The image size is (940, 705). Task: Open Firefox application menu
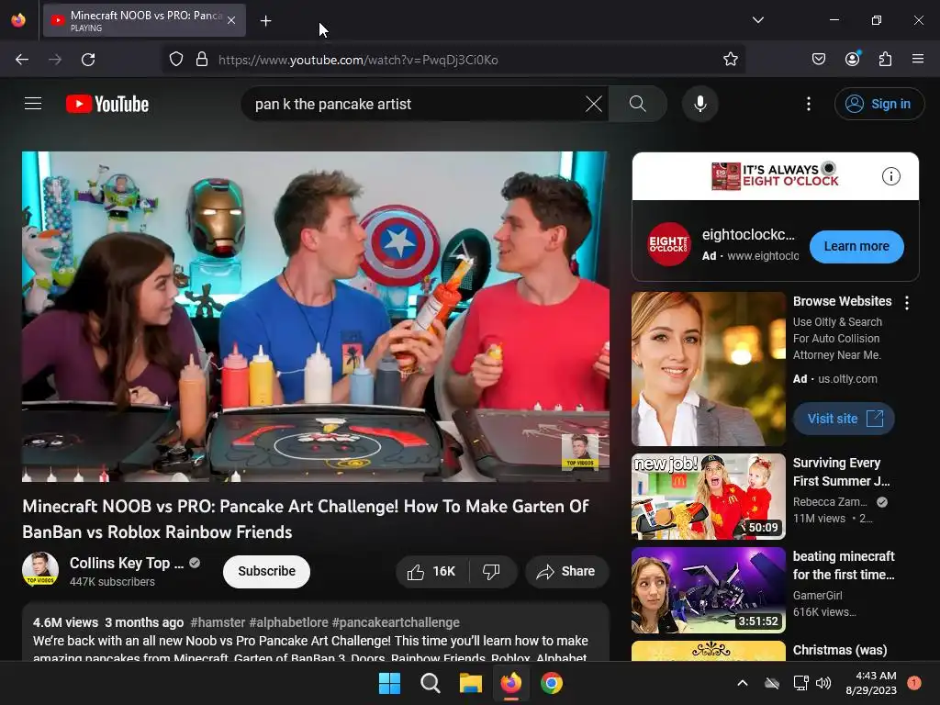click(918, 59)
